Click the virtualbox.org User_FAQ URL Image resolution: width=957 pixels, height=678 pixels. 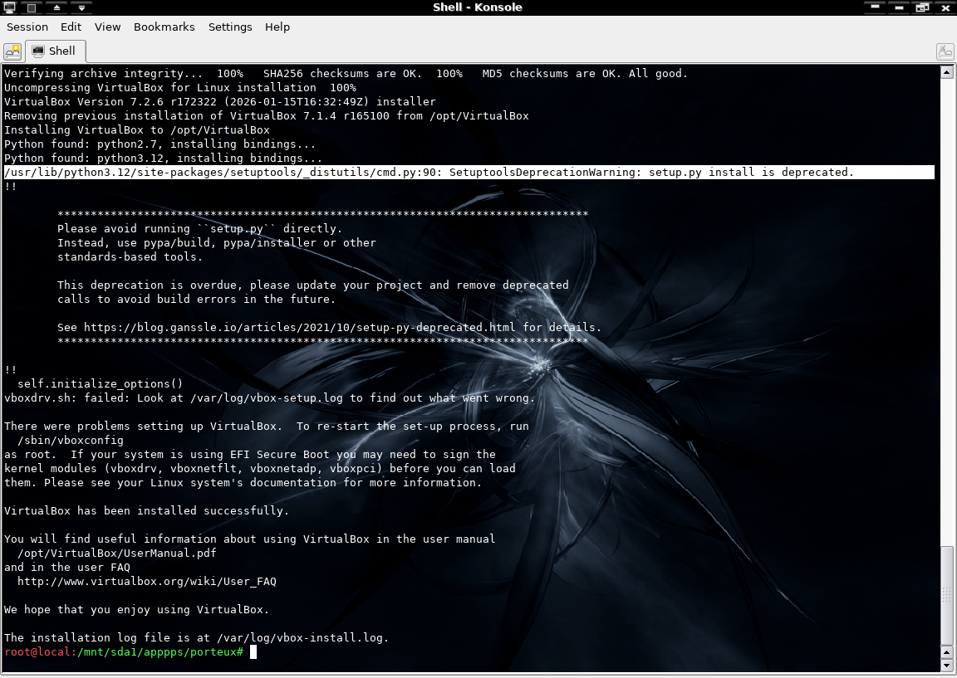(146, 582)
